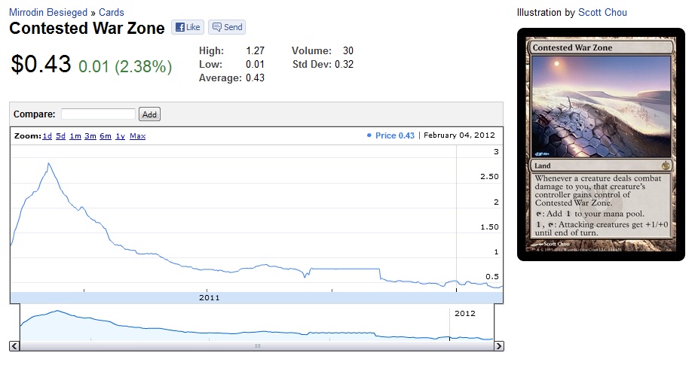695x368 pixels.
Task: Set chart zoom to 1d
Action: pyautogui.click(x=47, y=136)
